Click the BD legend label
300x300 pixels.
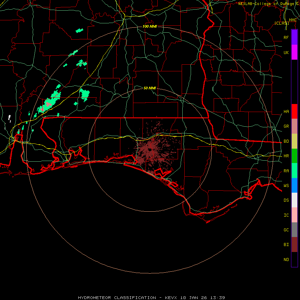click(286, 141)
